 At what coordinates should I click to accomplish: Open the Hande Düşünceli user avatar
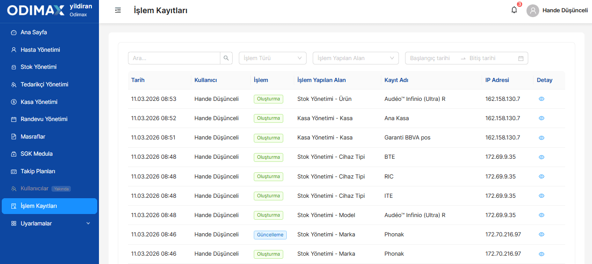[x=533, y=11]
